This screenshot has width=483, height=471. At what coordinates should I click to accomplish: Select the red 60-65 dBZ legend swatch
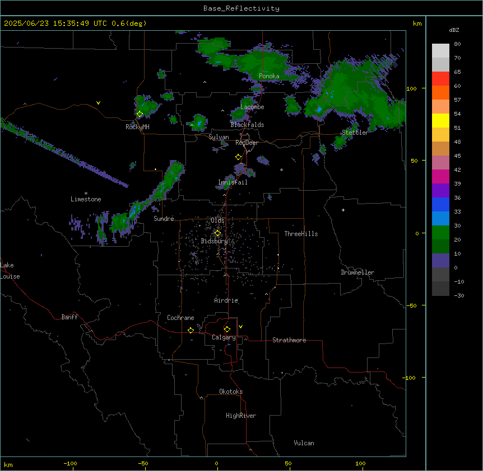440,79
